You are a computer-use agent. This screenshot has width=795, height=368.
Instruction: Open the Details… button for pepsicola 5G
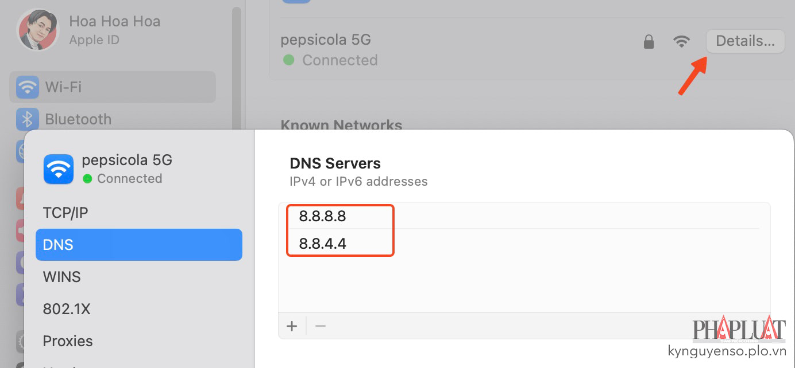coord(745,41)
